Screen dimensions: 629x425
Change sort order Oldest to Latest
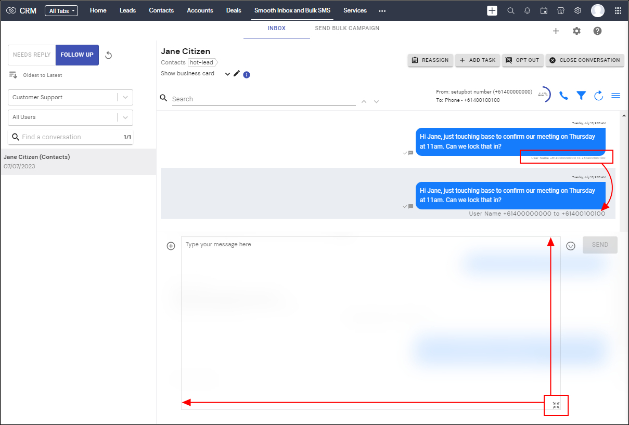[x=35, y=75]
